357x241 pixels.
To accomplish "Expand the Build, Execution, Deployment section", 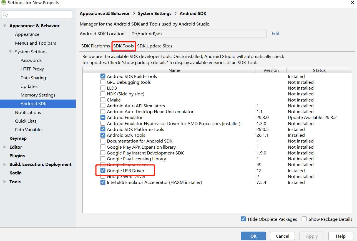I will [x=4, y=164].
